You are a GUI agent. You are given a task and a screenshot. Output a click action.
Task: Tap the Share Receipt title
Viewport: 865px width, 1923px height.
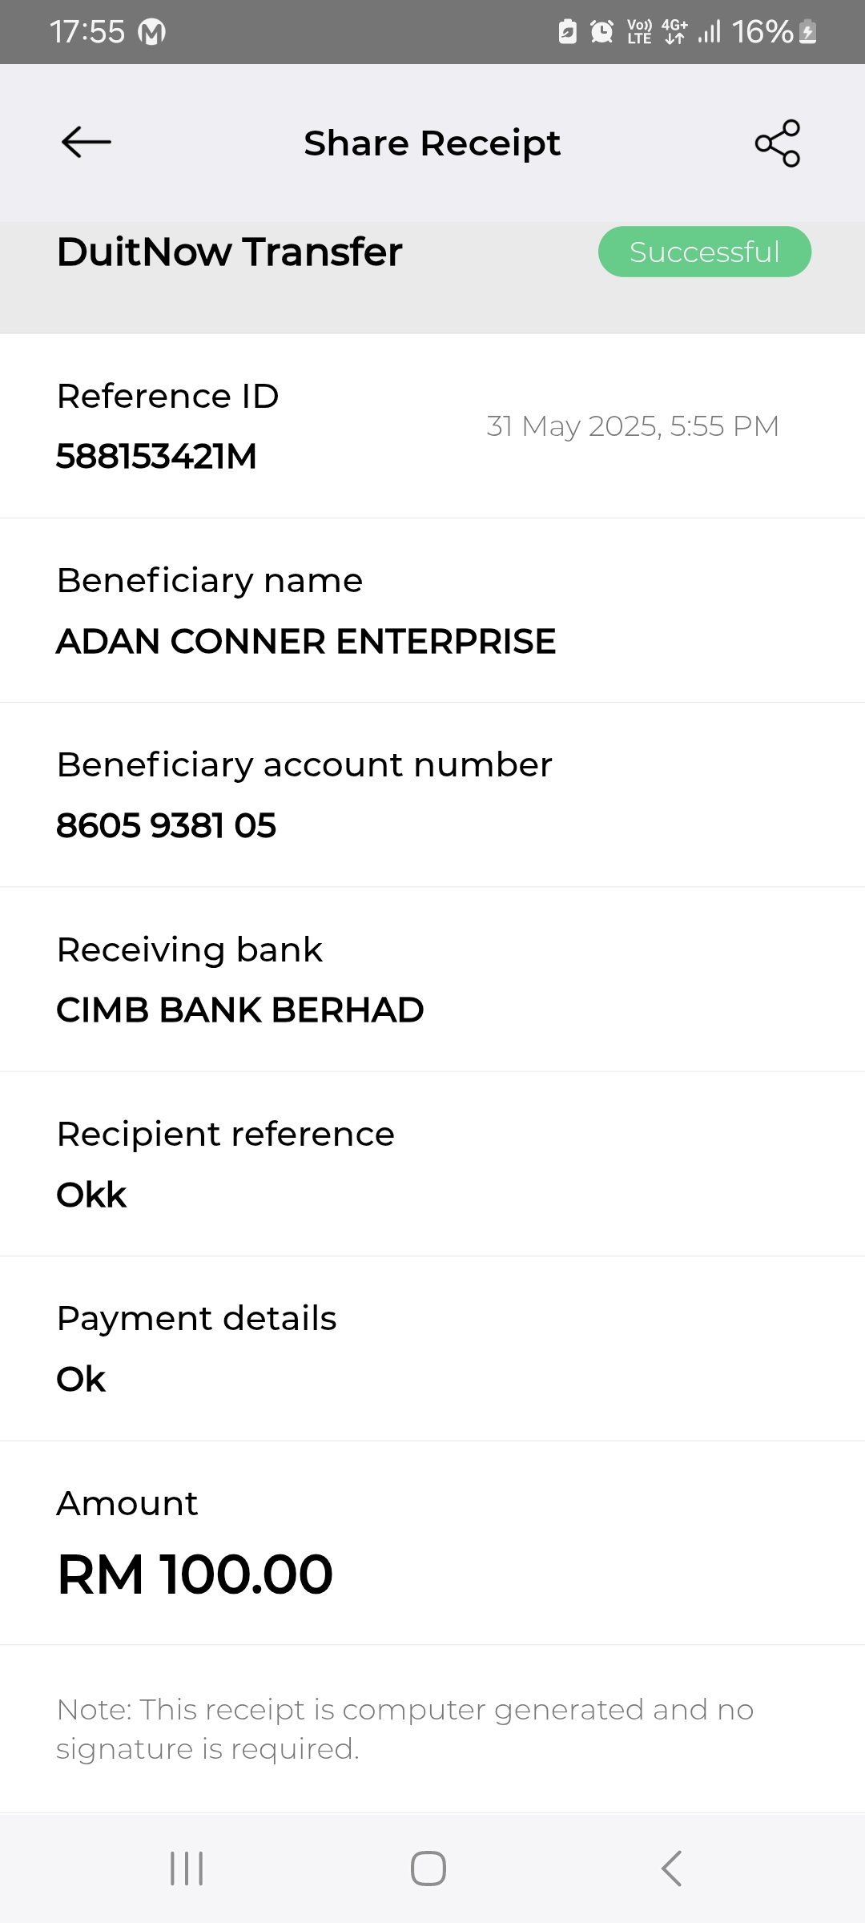pyautogui.click(x=432, y=143)
